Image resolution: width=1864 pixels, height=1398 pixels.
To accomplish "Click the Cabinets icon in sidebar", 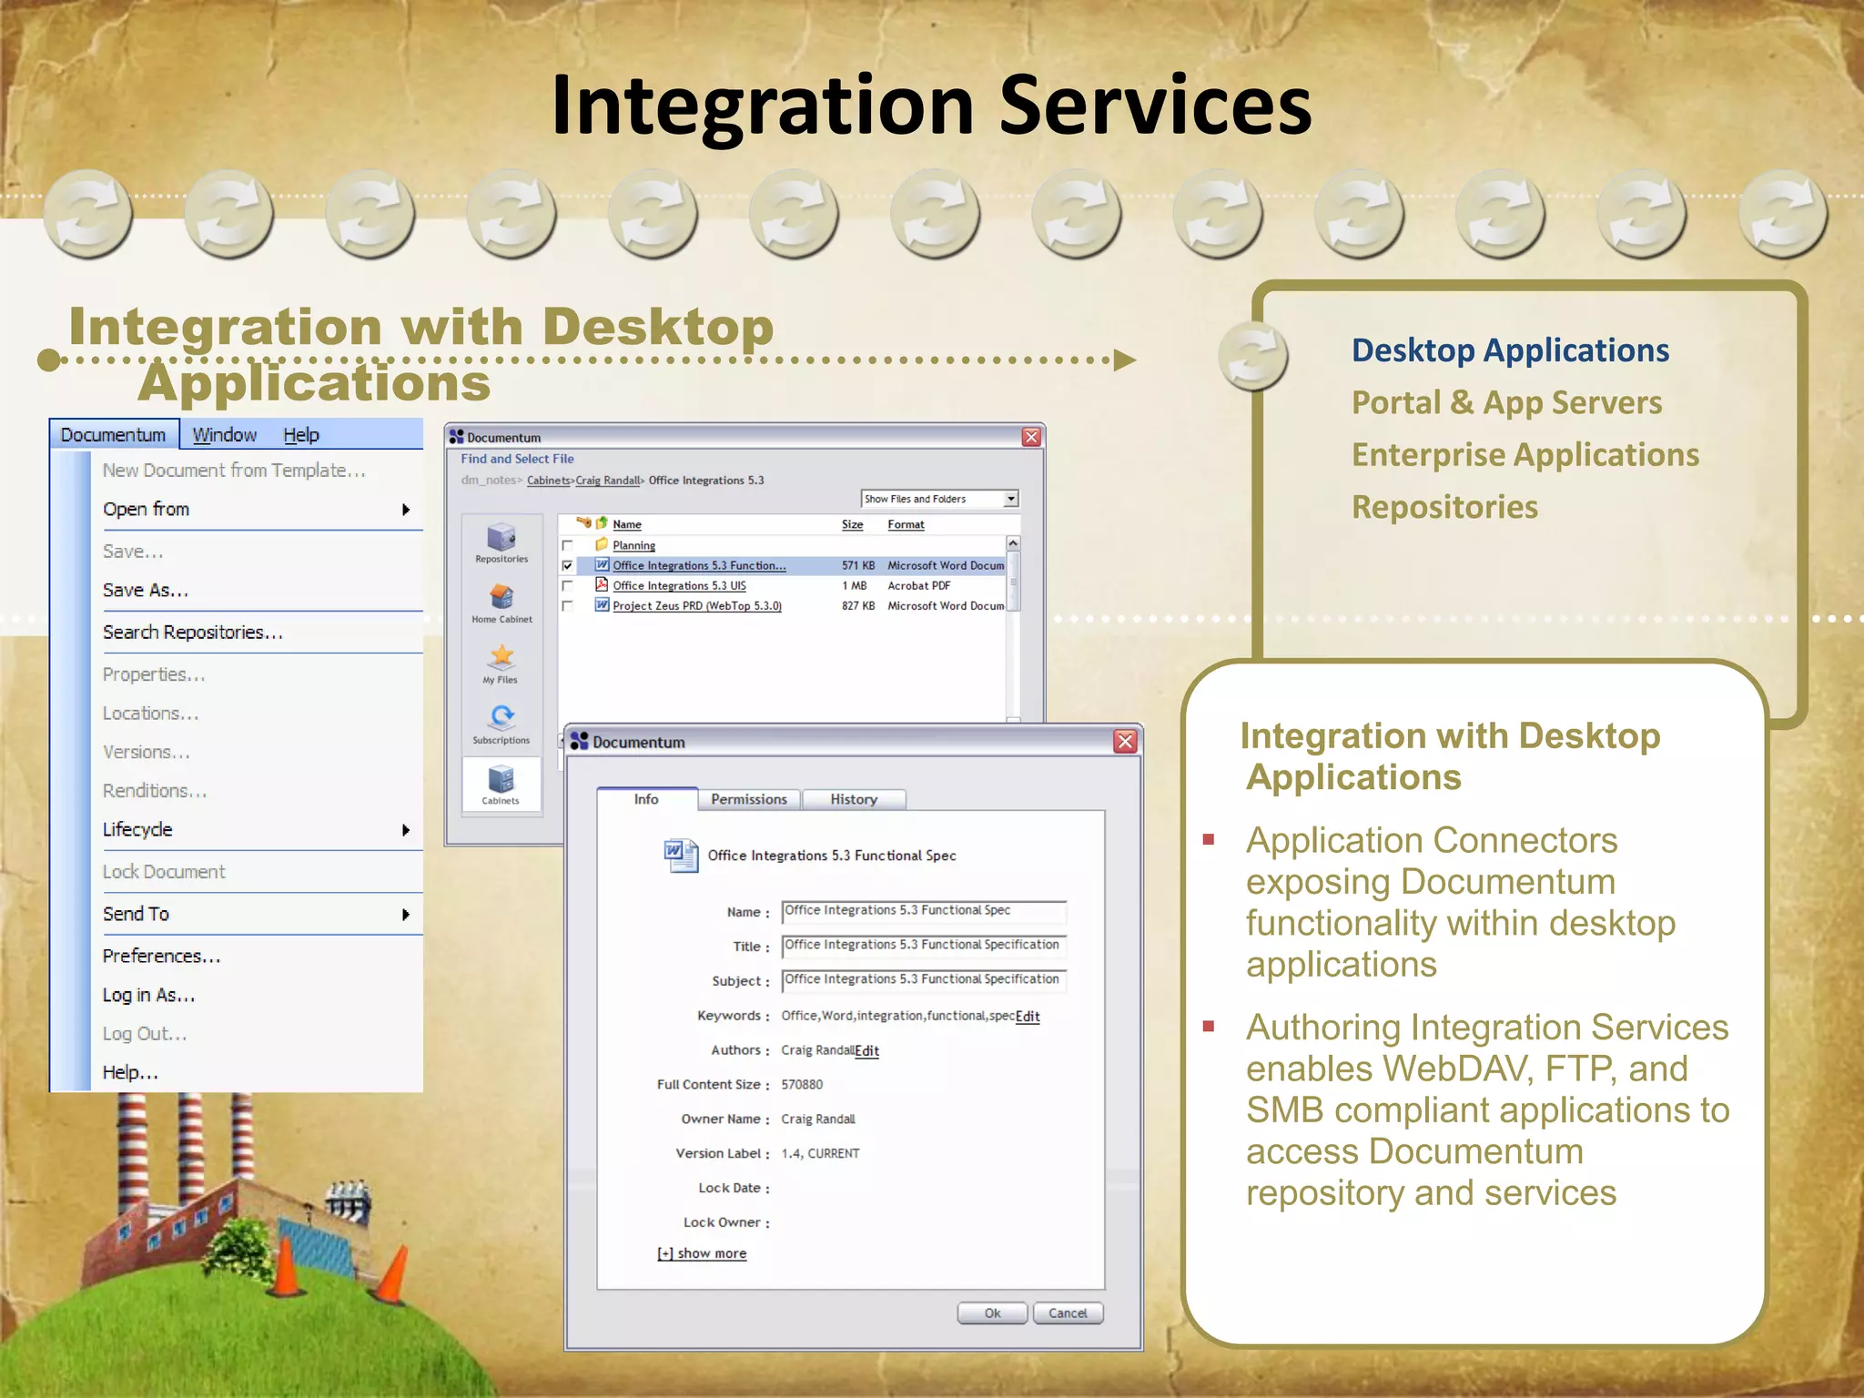I will 501,780.
